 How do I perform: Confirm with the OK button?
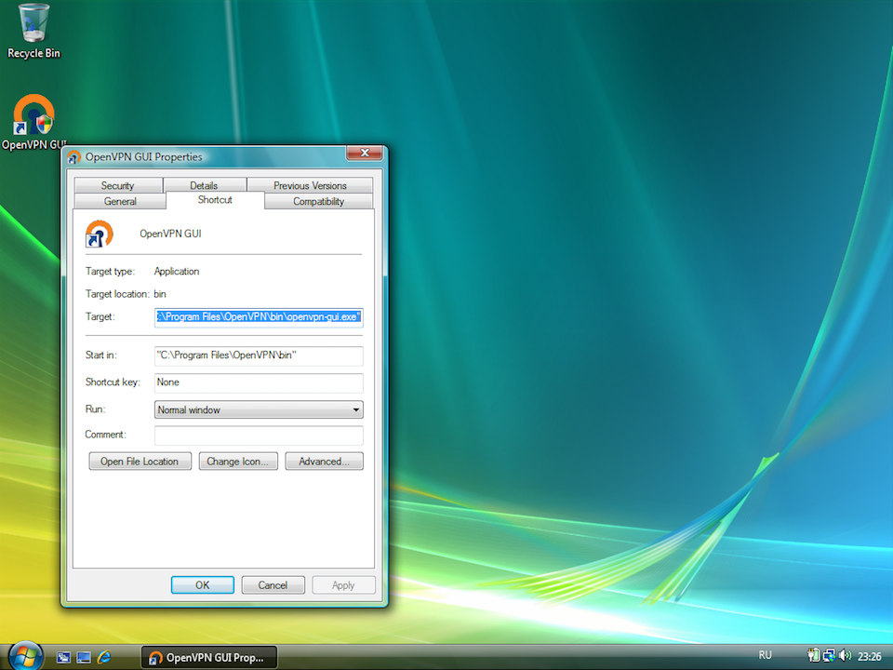pos(203,585)
